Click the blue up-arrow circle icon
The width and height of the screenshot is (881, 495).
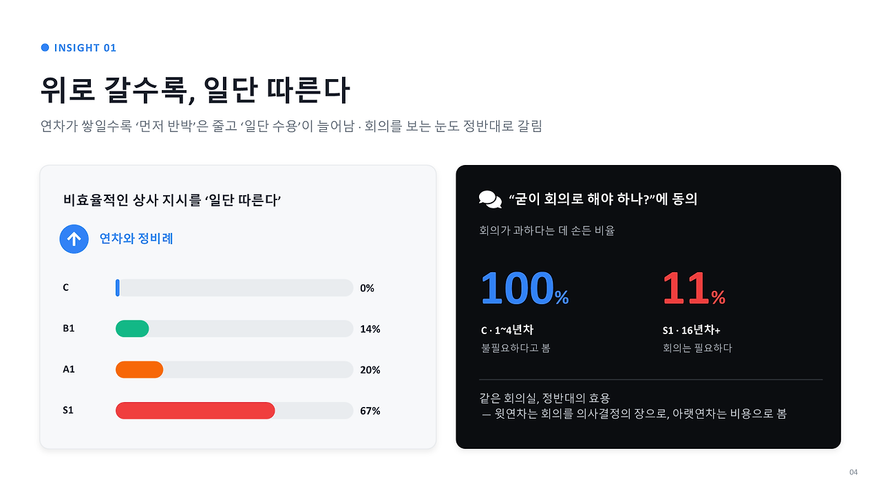click(x=74, y=239)
